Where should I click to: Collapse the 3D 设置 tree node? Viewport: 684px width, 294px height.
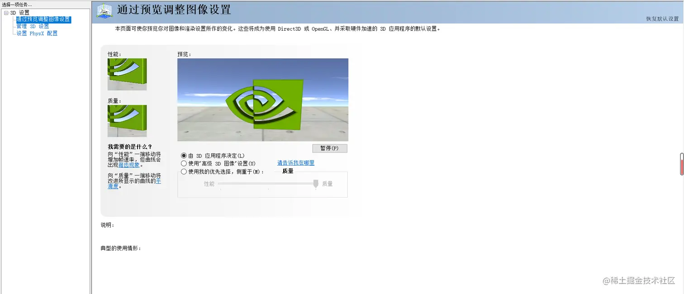pyautogui.click(x=6, y=13)
